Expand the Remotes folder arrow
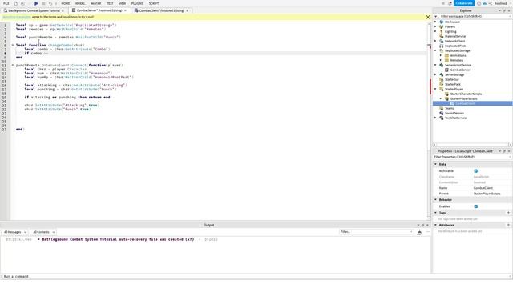Viewport: 513px width, 288px height. point(441,60)
